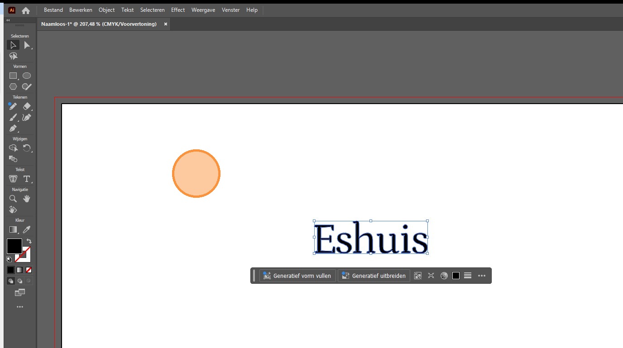Click the lock object icon in contextual bar
The width and height of the screenshot is (623, 348).
(x=418, y=276)
